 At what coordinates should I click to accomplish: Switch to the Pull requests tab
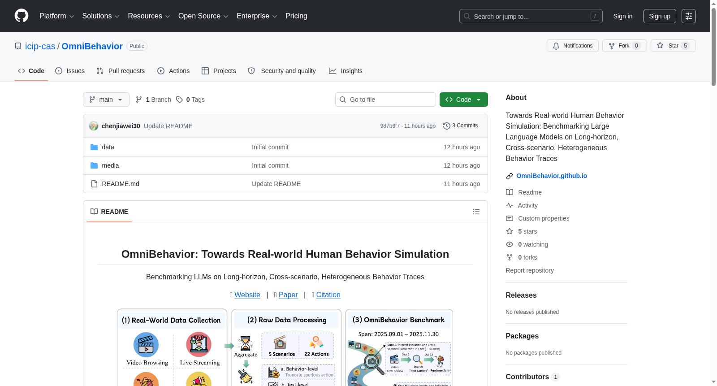point(121,71)
